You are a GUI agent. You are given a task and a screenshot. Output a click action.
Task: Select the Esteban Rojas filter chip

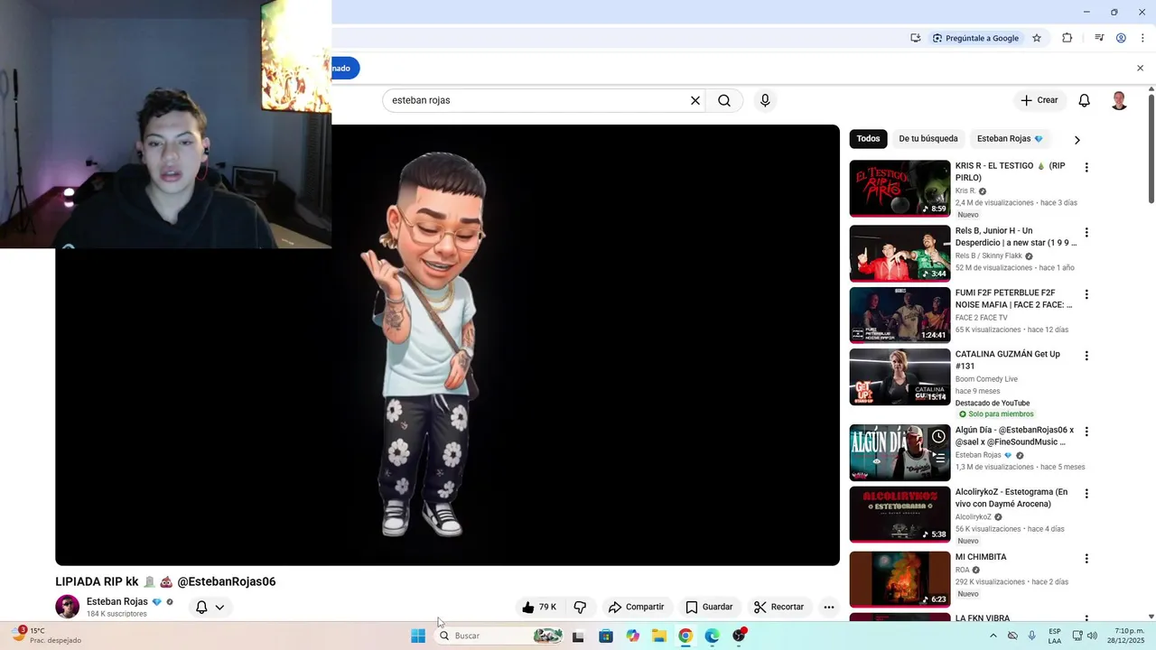click(1010, 139)
